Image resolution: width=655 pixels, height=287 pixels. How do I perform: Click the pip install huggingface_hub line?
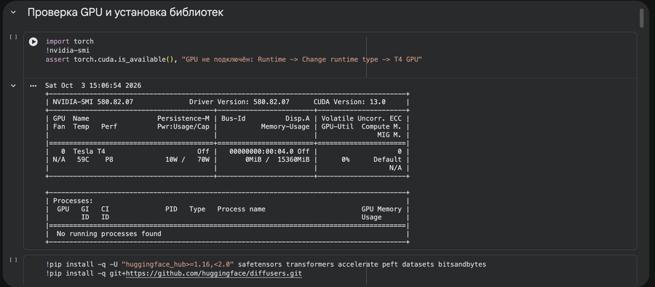pyautogui.click(x=266, y=264)
